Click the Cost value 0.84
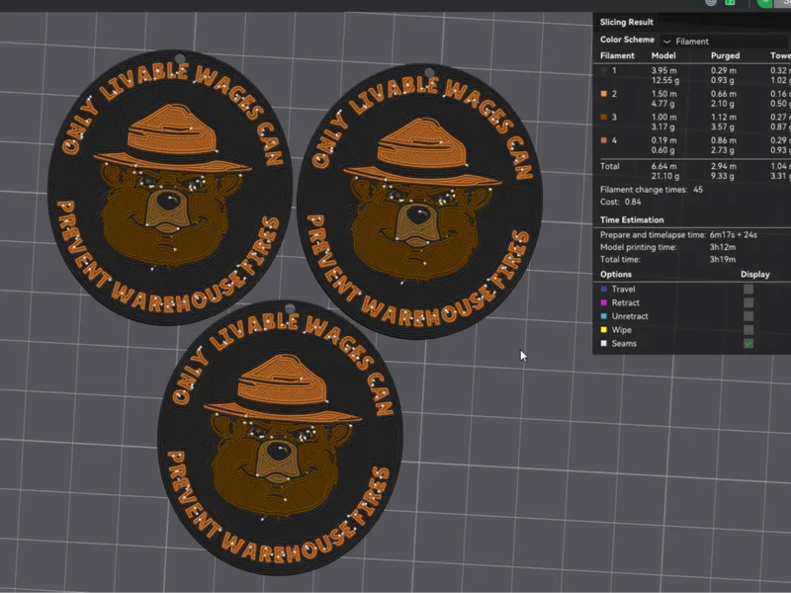The image size is (791, 593). point(633,202)
